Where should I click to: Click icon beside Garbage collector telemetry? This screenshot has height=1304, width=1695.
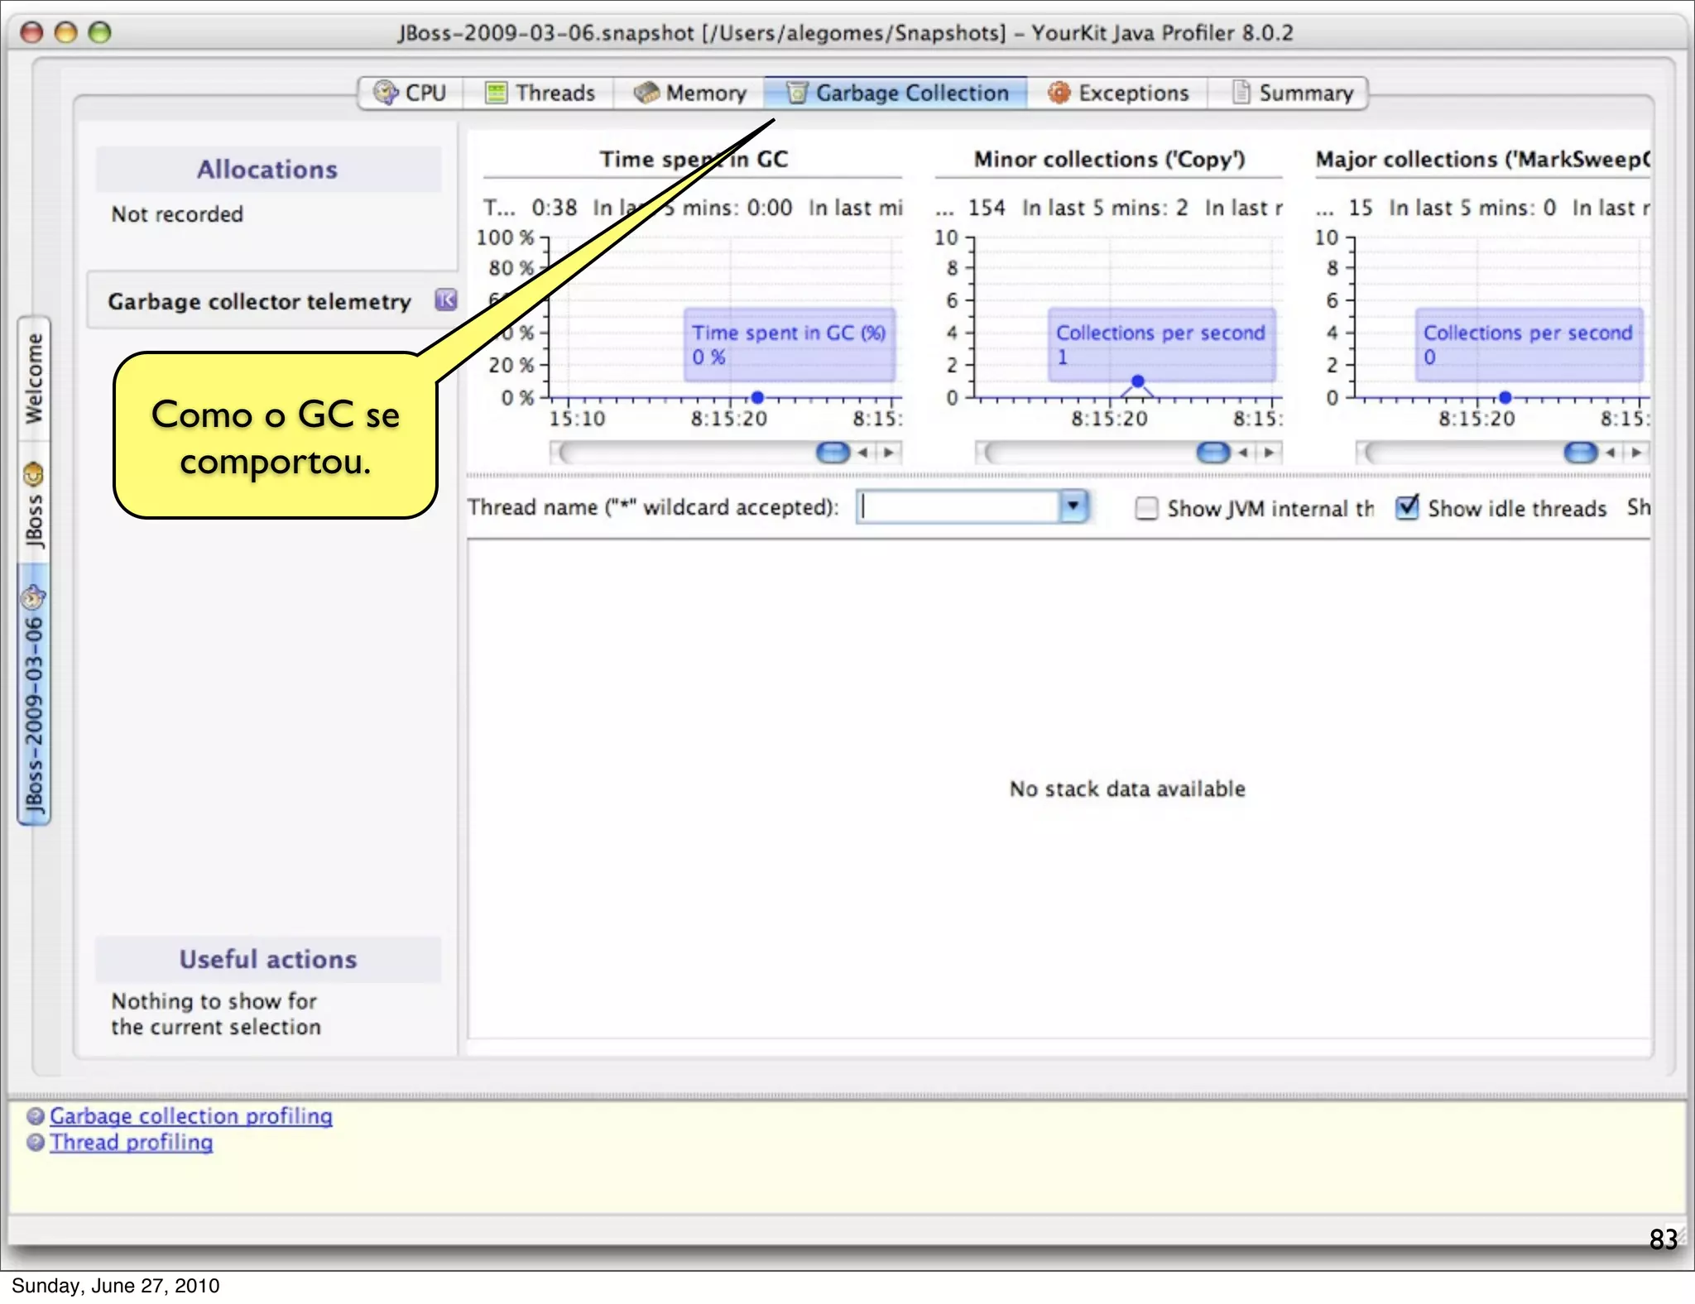446,300
